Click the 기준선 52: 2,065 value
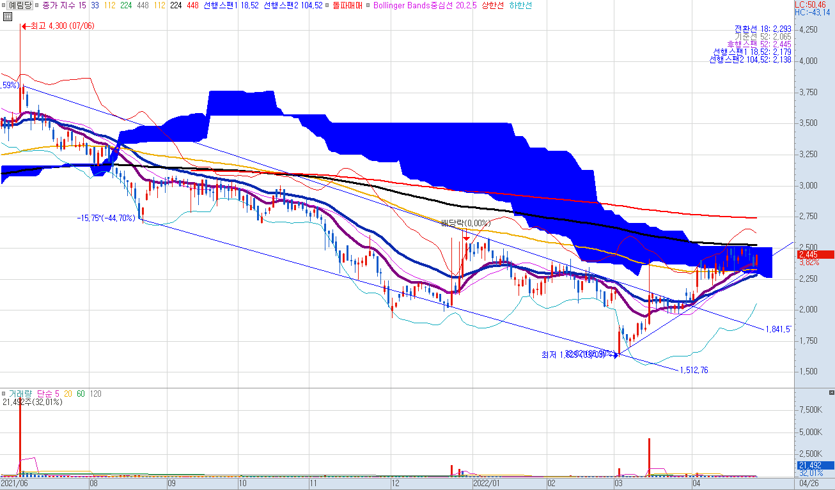The image size is (835, 490). click(x=763, y=36)
